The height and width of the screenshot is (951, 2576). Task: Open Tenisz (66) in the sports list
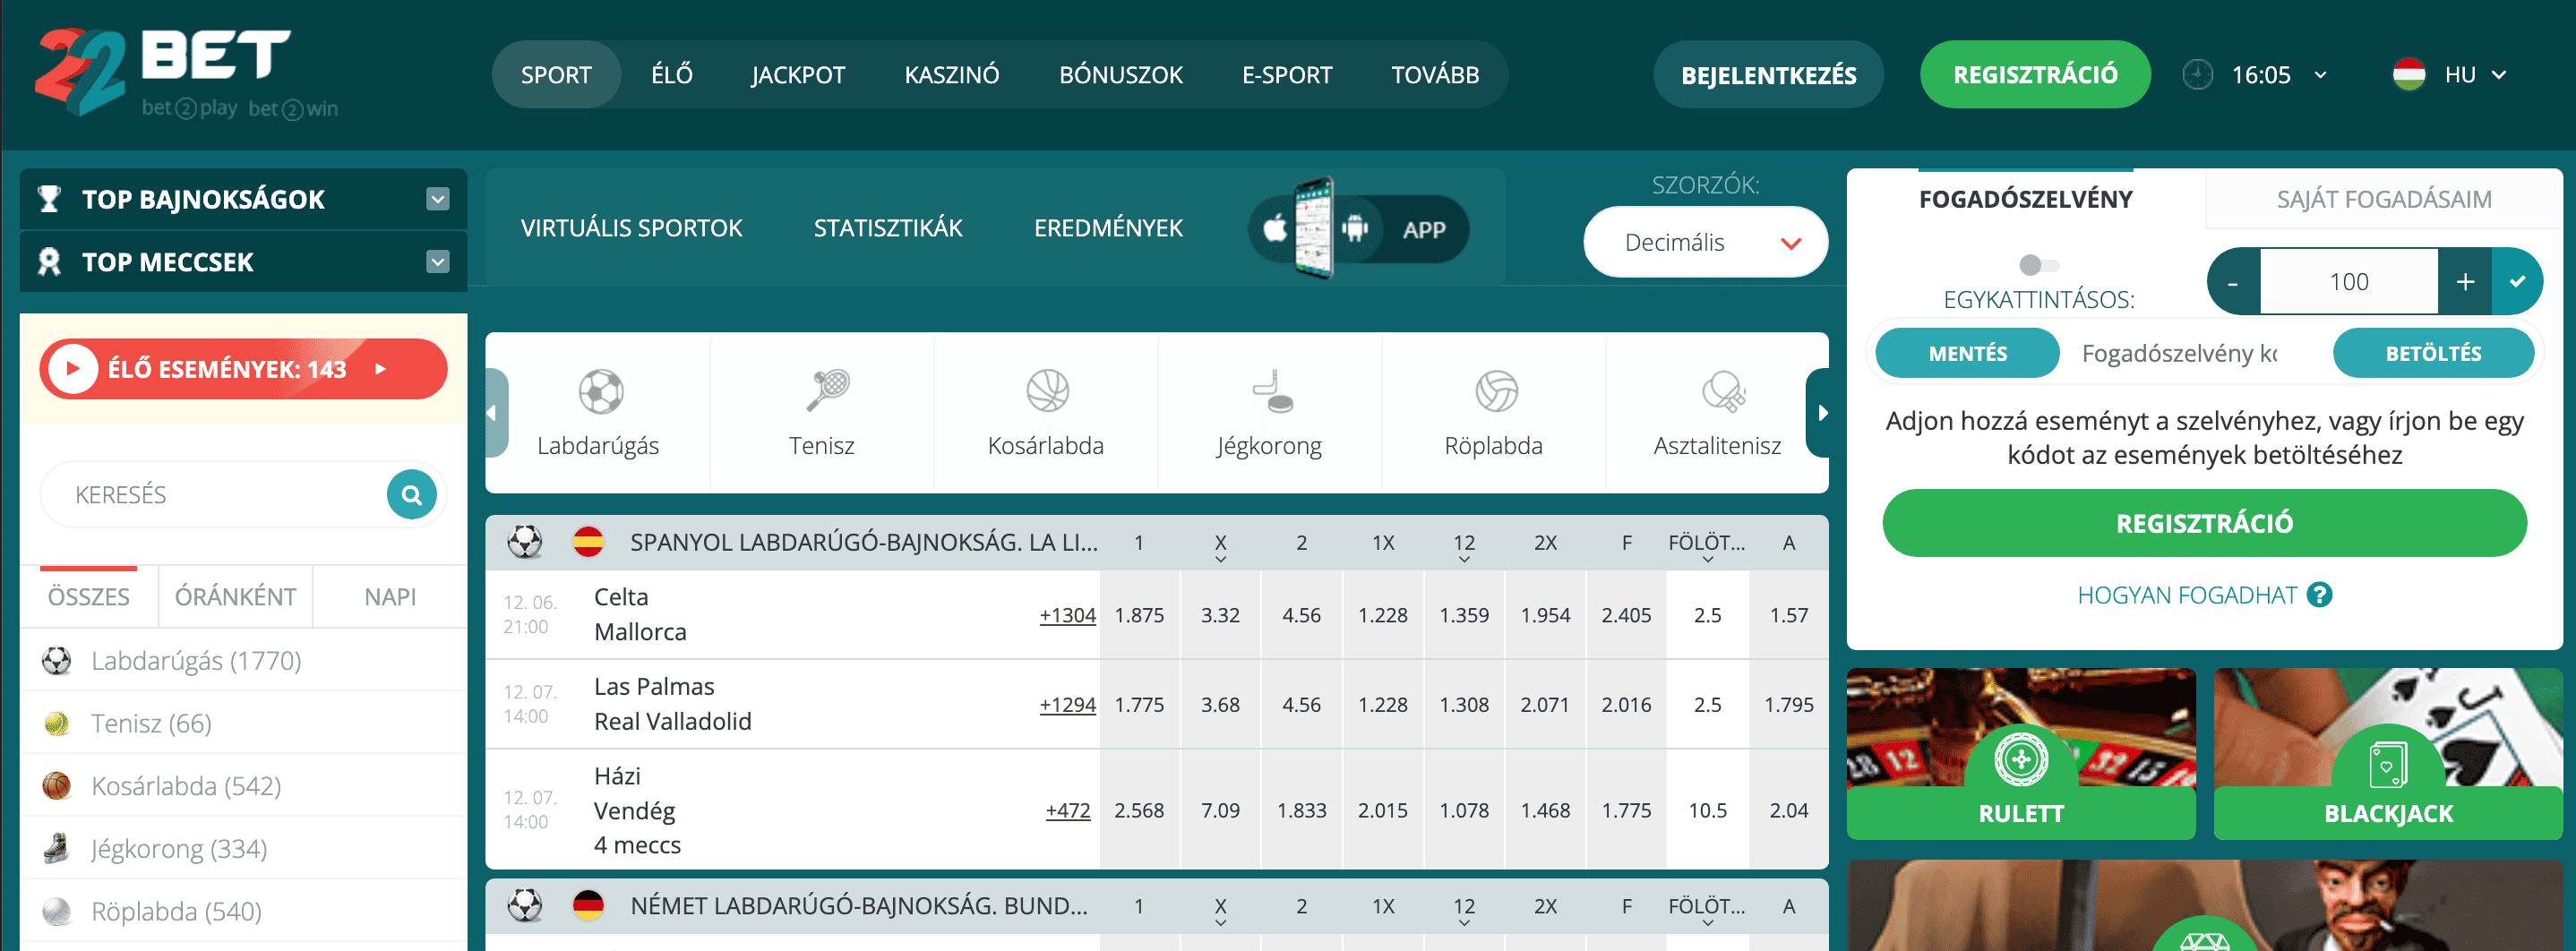243,723
